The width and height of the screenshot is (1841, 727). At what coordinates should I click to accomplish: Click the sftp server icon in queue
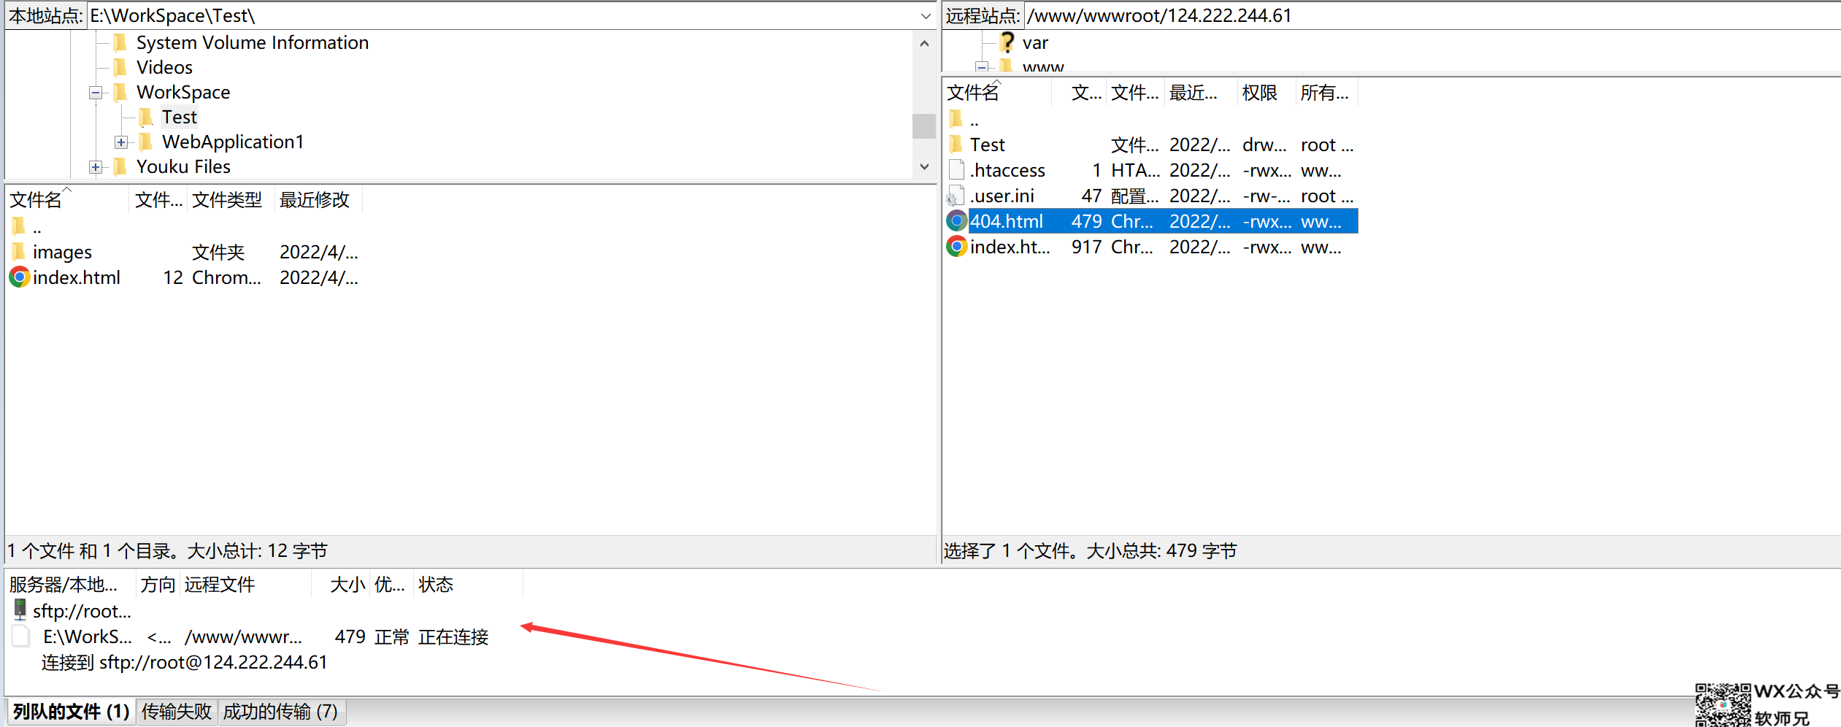point(20,610)
